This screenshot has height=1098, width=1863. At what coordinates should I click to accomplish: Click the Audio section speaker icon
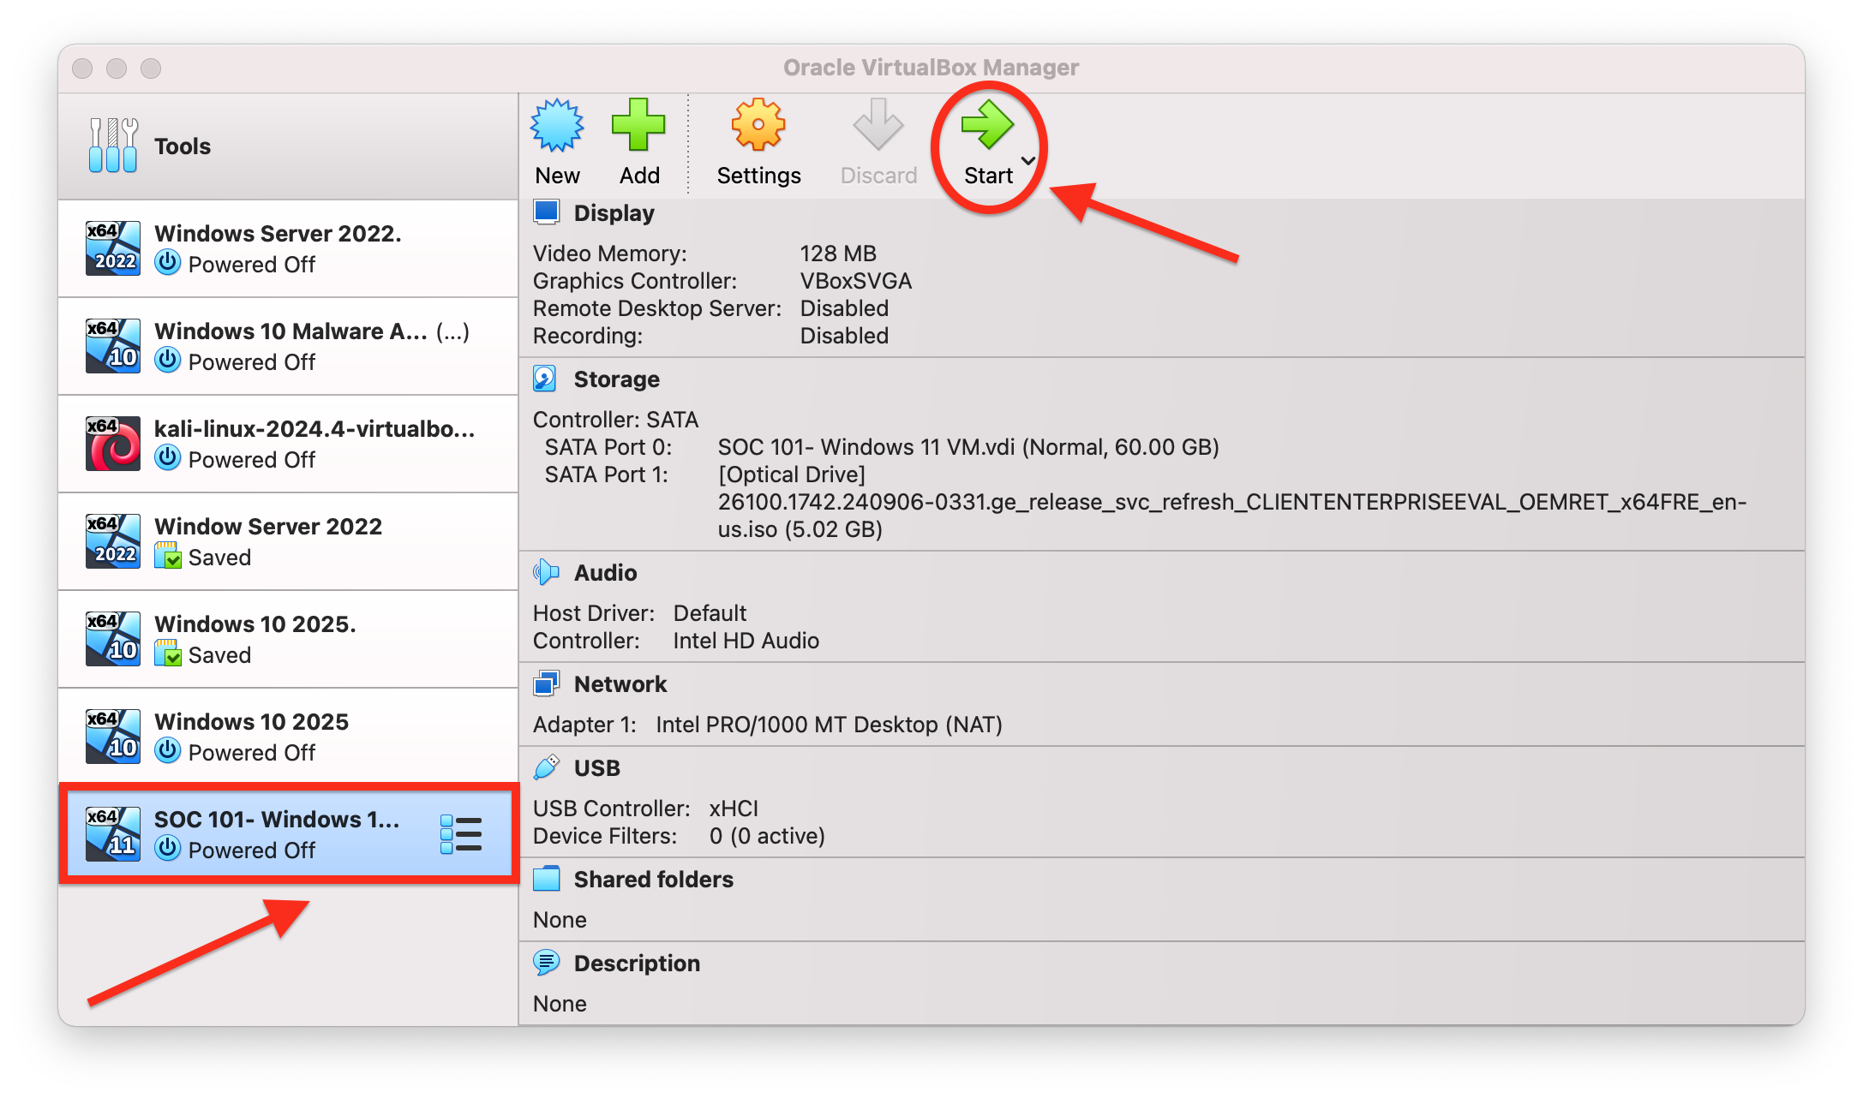546,572
